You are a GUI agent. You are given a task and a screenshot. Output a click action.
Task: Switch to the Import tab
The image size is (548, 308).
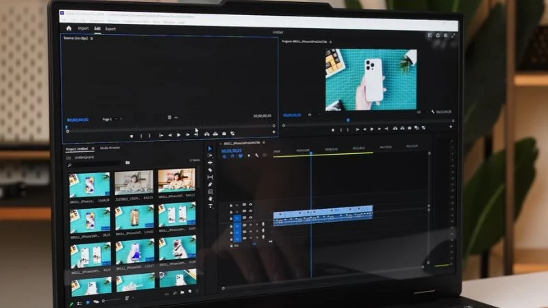(83, 28)
